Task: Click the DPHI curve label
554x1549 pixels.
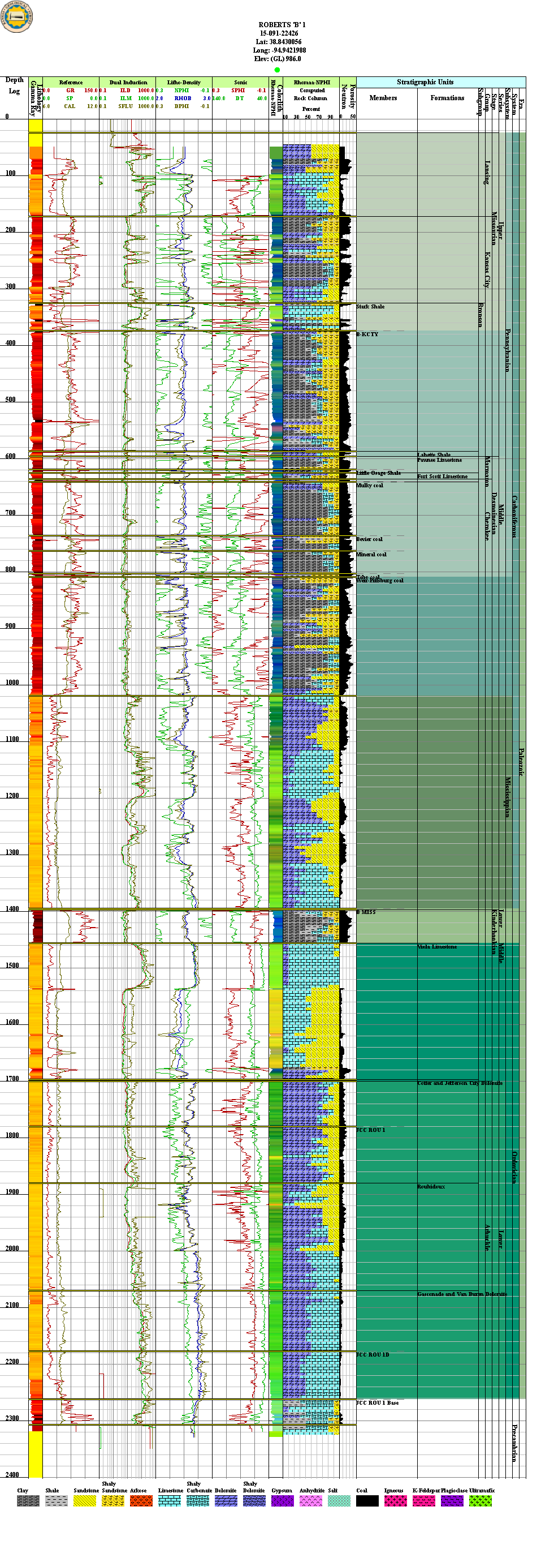Action: pyautogui.click(x=181, y=106)
